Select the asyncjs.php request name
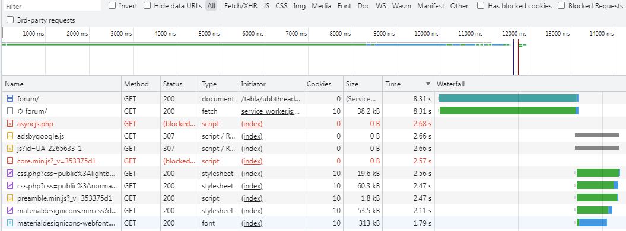Screen dimensions: 626x231 pyautogui.click(x=35, y=124)
